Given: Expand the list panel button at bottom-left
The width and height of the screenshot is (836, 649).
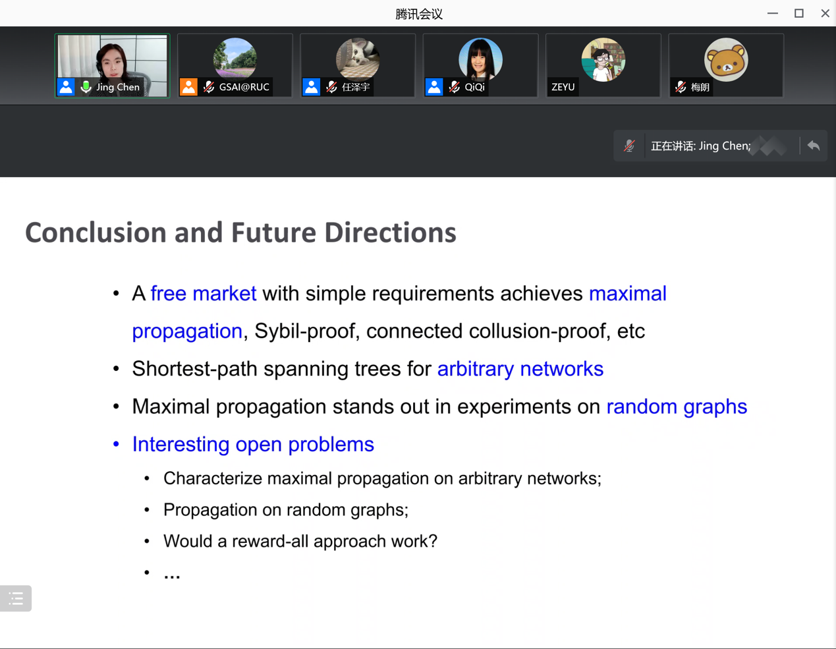Looking at the screenshot, I should [x=16, y=598].
